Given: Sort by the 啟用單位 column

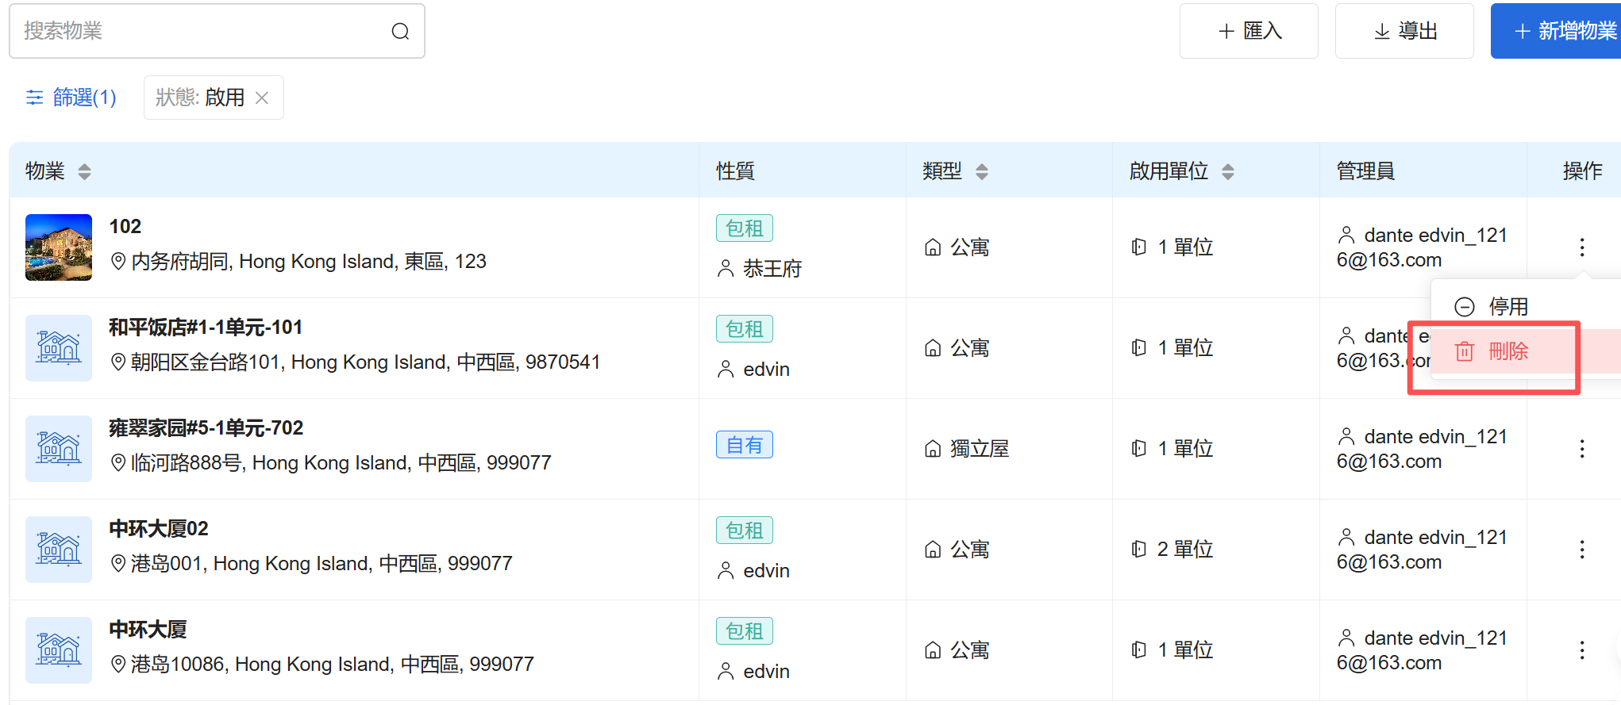Looking at the screenshot, I should [x=1228, y=171].
